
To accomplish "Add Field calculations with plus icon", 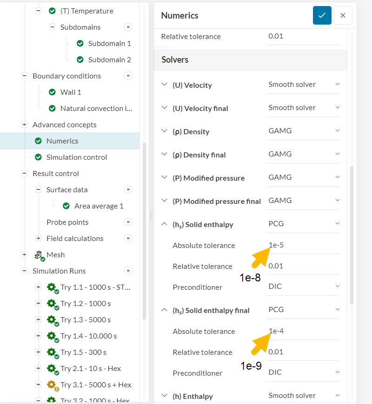I will point(129,238).
